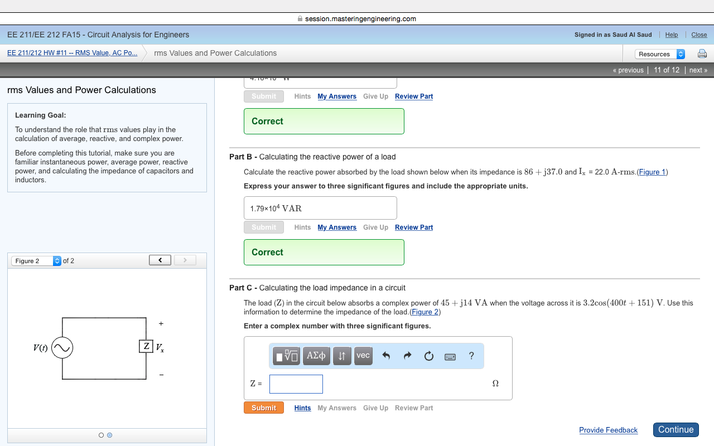Reset the answer with the circular reset icon
Image resolution: width=714 pixels, height=446 pixels.
tap(428, 356)
